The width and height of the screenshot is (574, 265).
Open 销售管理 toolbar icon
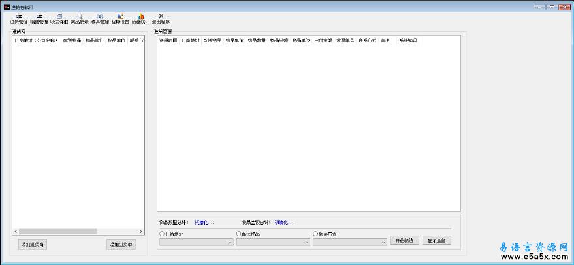coord(39,18)
